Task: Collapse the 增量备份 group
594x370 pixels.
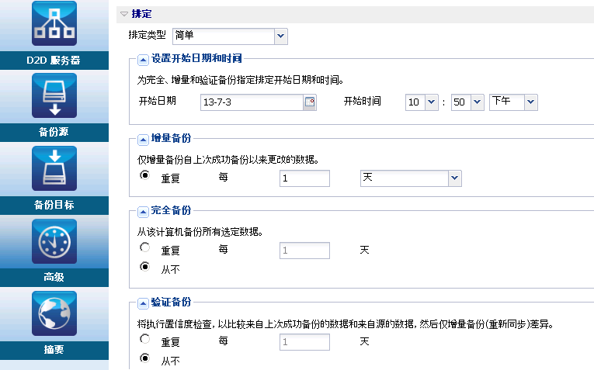Action: (x=143, y=140)
